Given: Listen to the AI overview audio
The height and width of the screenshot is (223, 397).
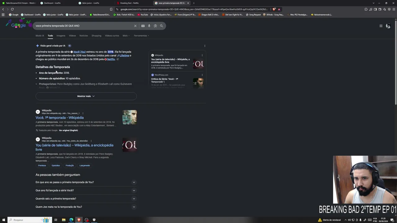Looking at the screenshot, I should [x=69, y=46].
